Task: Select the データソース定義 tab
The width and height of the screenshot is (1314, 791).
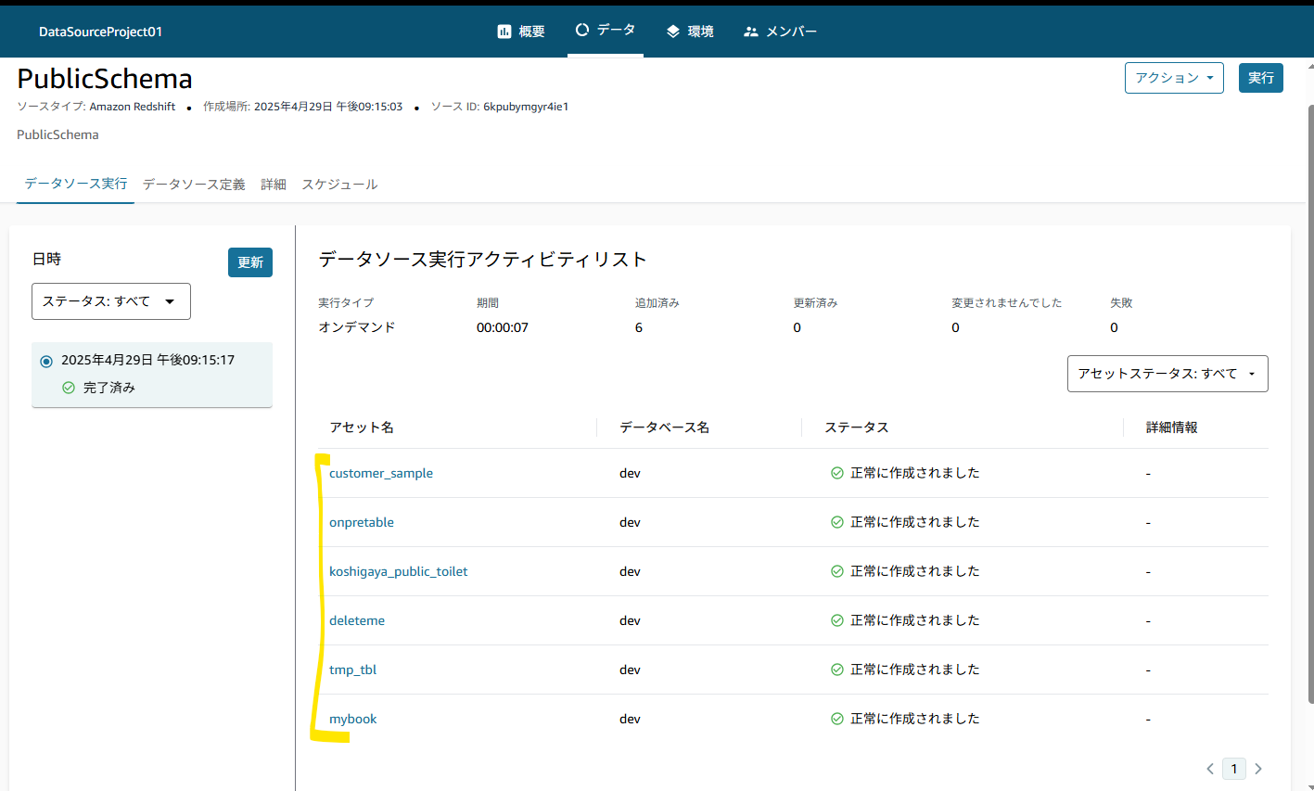Action: 194,185
